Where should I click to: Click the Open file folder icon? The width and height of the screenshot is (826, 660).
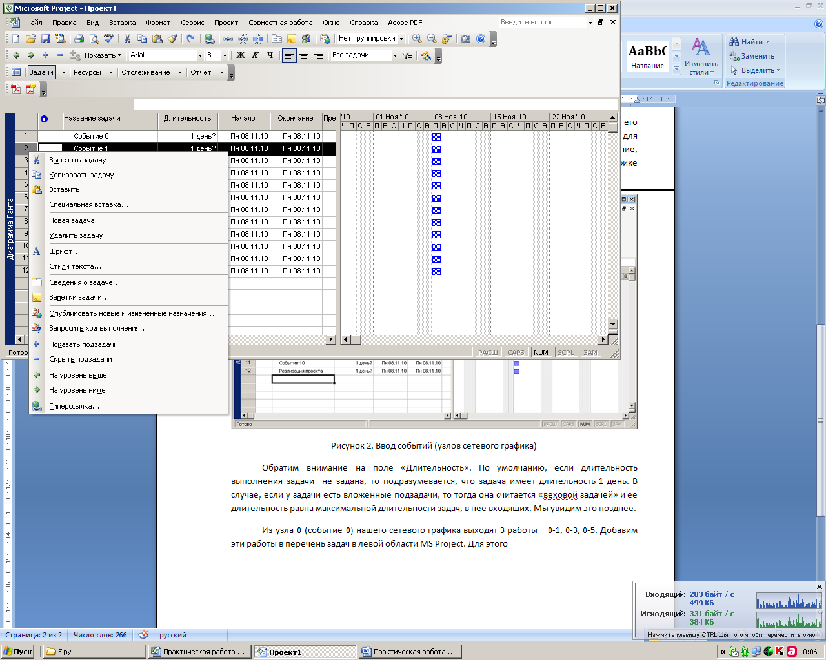point(31,39)
